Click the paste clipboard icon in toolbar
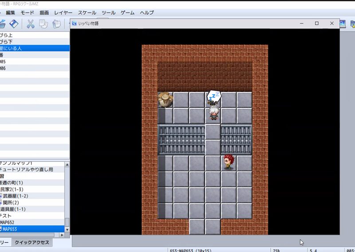355x252 pixels. click(x=56, y=24)
